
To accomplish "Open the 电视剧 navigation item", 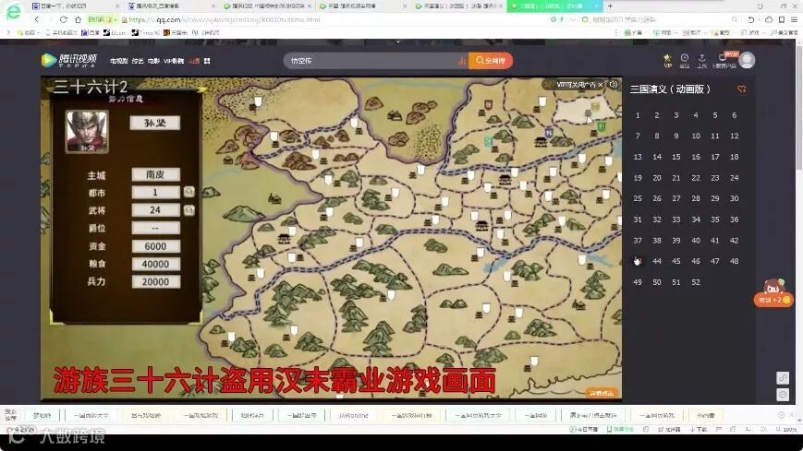I will click(118, 61).
